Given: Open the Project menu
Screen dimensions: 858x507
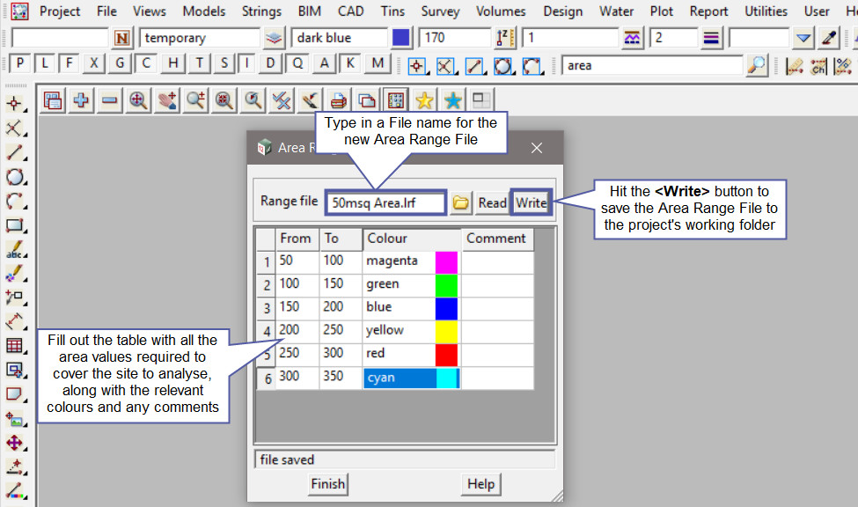Looking at the screenshot, I should pos(60,11).
